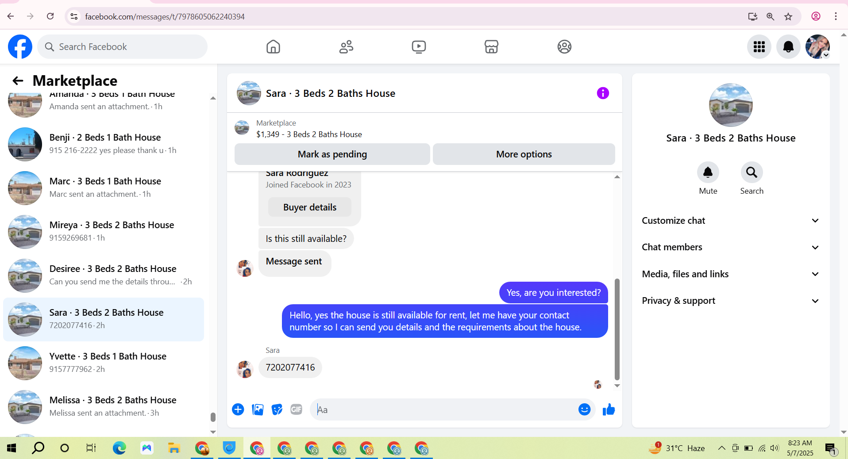Expand Chat members section

[x=730, y=247]
